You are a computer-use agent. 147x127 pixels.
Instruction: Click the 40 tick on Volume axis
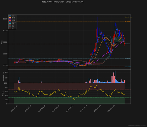point(6,72)
